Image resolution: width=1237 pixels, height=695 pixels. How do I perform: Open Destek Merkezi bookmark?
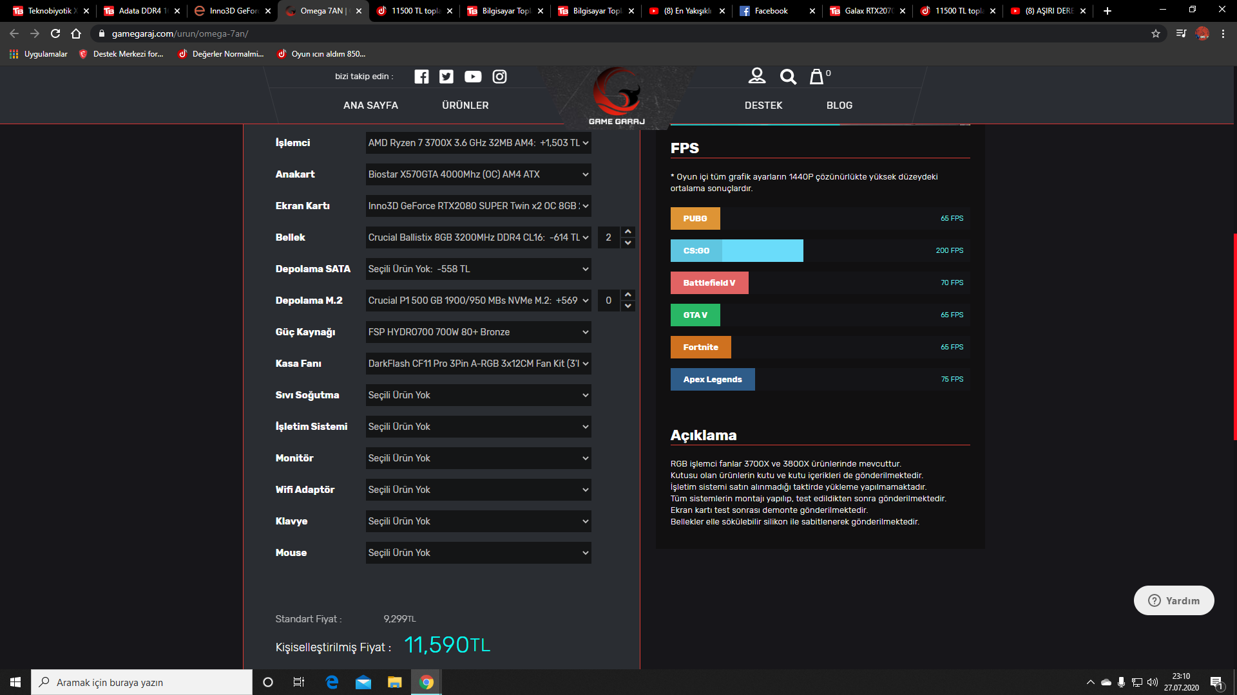(121, 54)
